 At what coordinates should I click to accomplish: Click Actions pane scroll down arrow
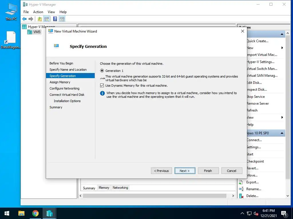[288, 196]
